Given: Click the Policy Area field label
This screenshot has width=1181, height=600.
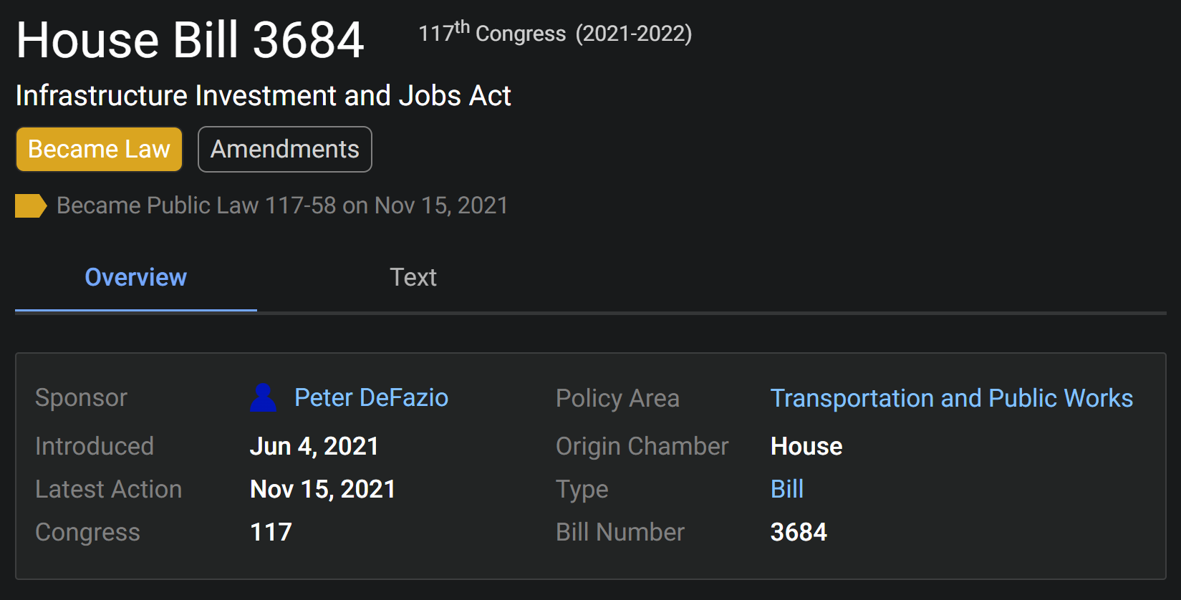Looking at the screenshot, I should [617, 398].
